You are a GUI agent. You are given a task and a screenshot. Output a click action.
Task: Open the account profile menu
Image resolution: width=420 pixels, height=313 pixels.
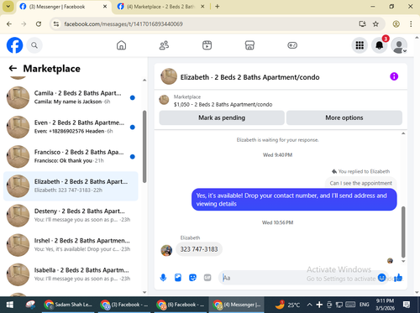[399, 45]
